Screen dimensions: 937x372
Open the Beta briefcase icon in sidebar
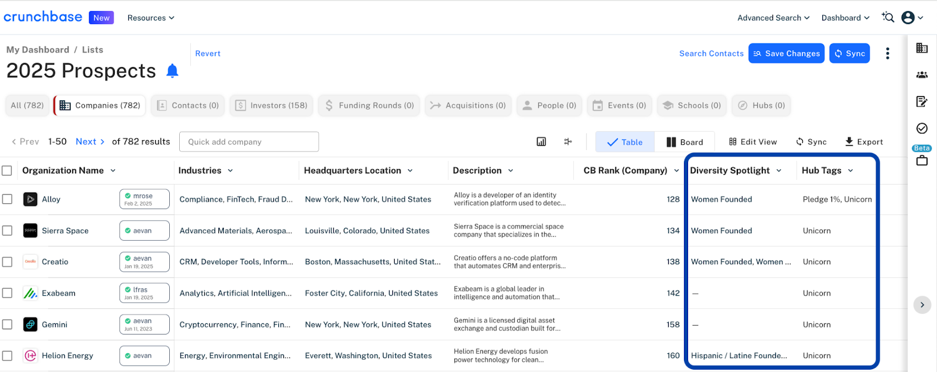click(x=922, y=161)
